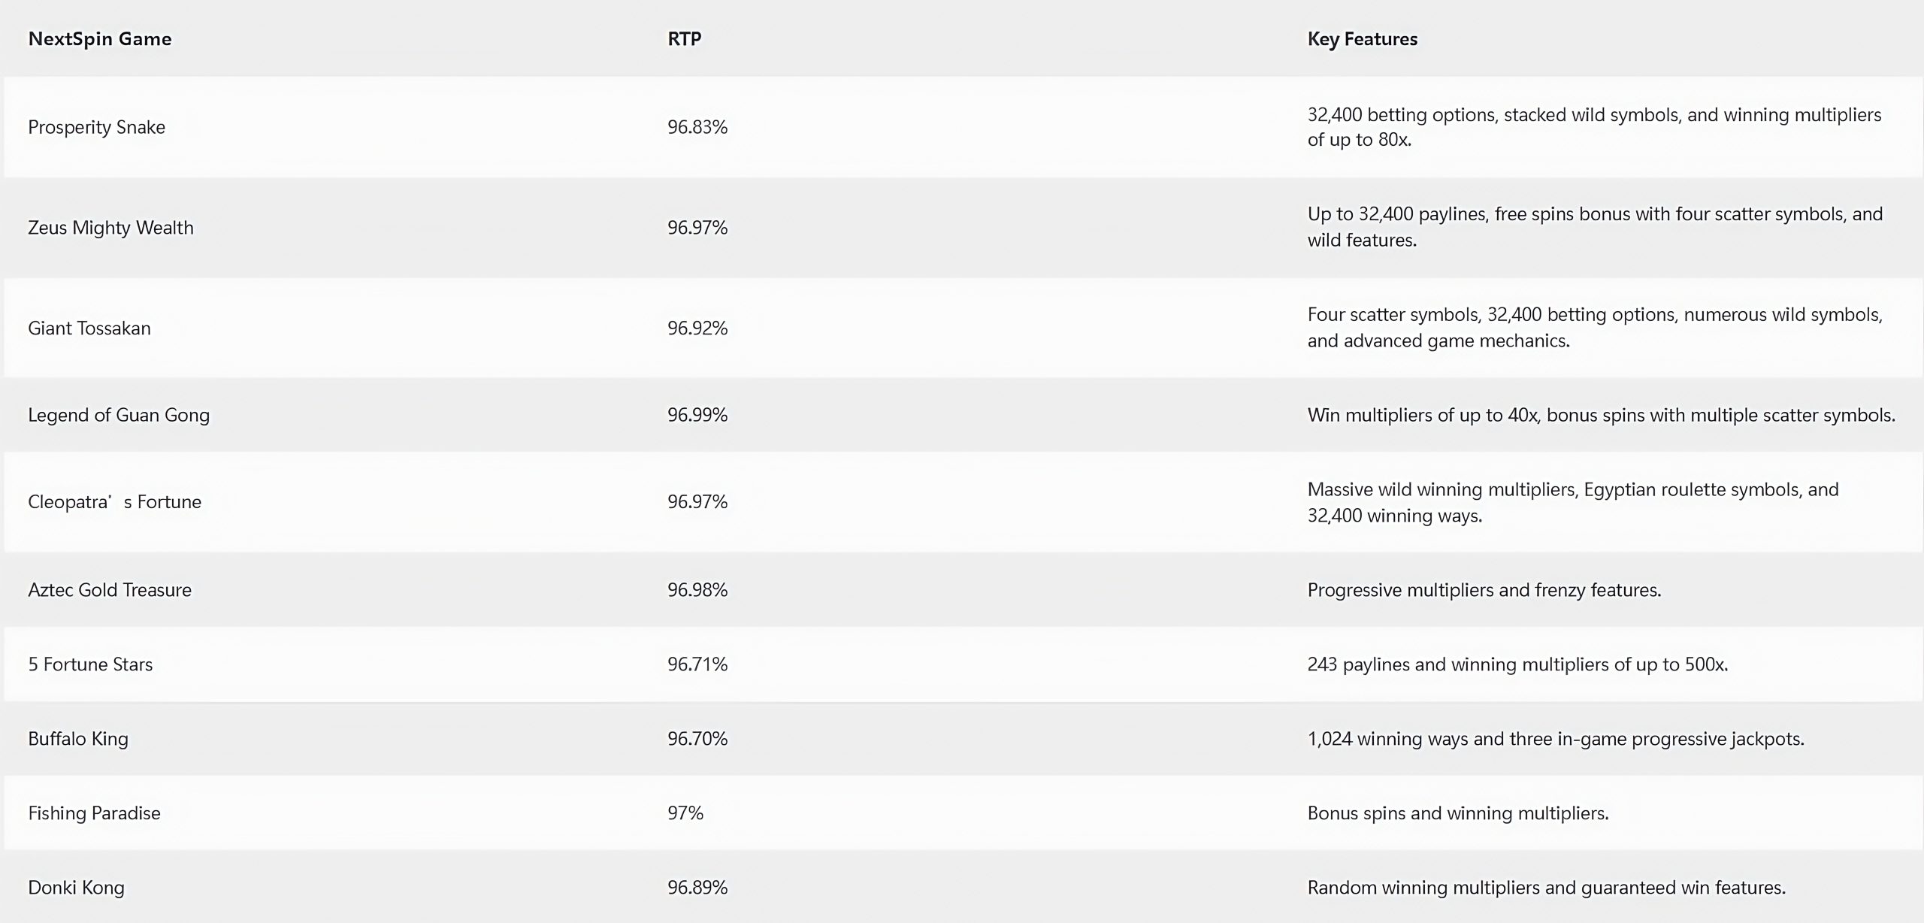Click the Buffalo King game name
The width and height of the screenshot is (1924, 923).
78,739
